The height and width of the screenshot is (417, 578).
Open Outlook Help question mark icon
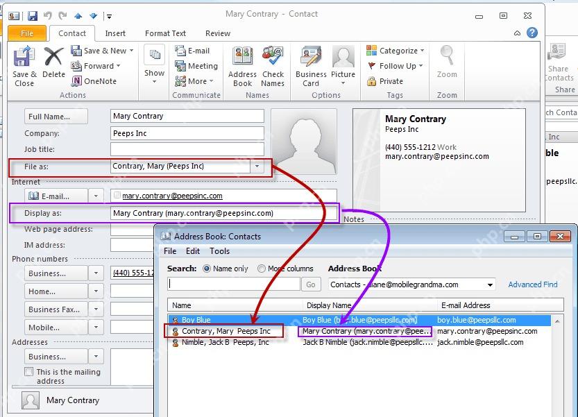click(x=532, y=33)
